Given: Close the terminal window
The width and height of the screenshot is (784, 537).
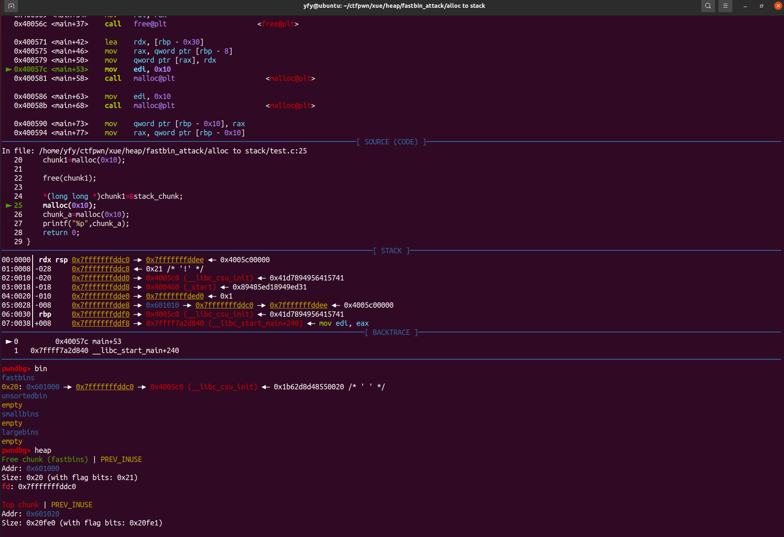Looking at the screenshot, I should (778, 6).
